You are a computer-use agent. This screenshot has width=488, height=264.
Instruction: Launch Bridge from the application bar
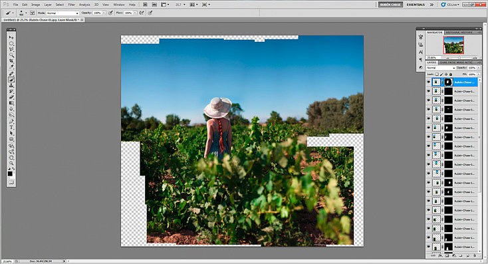pyautogui.click(x=145, y=5)
